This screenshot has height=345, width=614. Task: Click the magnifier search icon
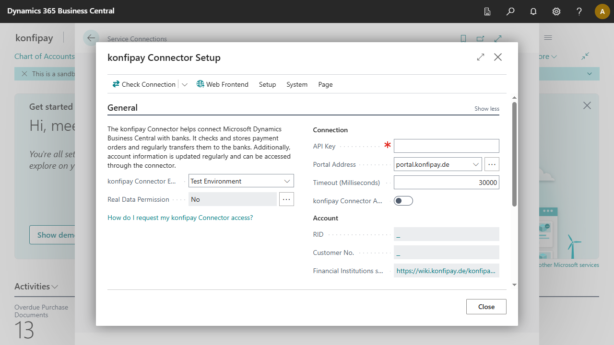[x=510, y=11]
